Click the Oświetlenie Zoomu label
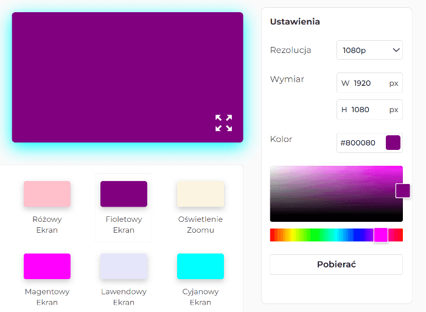The height and width of the screenshot is (312, 426). (x=200, y=225)
